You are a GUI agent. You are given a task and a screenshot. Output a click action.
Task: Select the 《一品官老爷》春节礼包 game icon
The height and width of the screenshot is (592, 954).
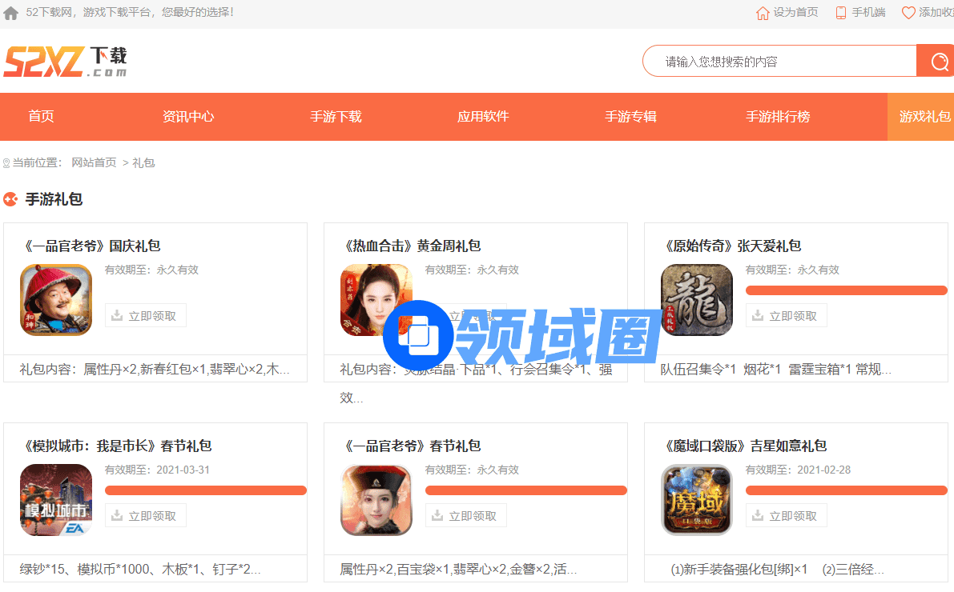(x=376, y=500)
